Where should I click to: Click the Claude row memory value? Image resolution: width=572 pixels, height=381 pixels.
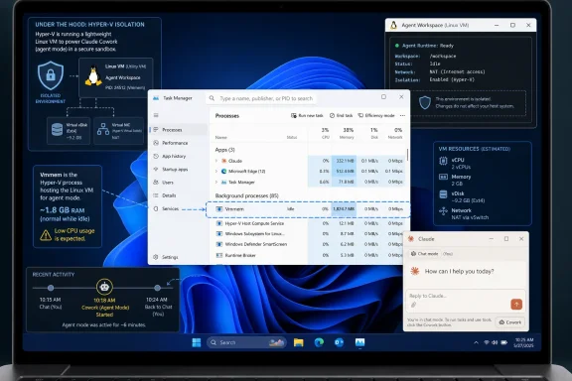[x=346, y=161]
